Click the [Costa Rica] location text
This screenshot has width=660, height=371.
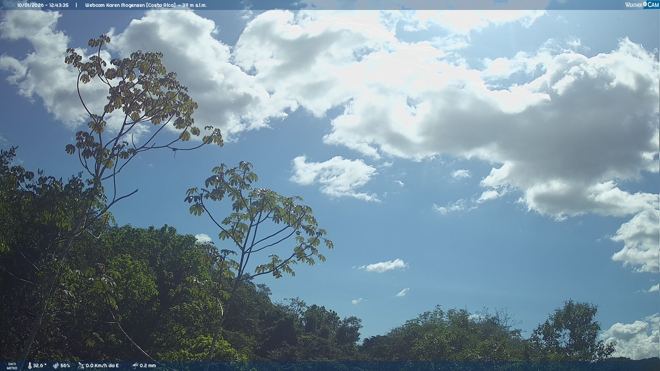161,5
